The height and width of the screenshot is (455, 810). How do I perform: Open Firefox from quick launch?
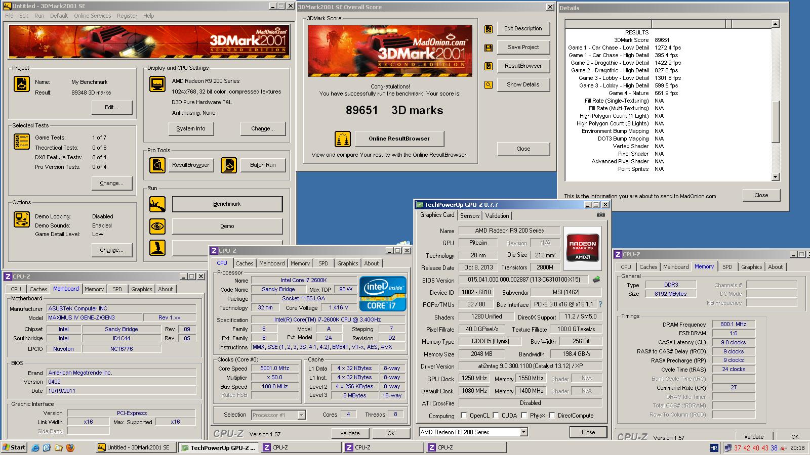point(70,447)
